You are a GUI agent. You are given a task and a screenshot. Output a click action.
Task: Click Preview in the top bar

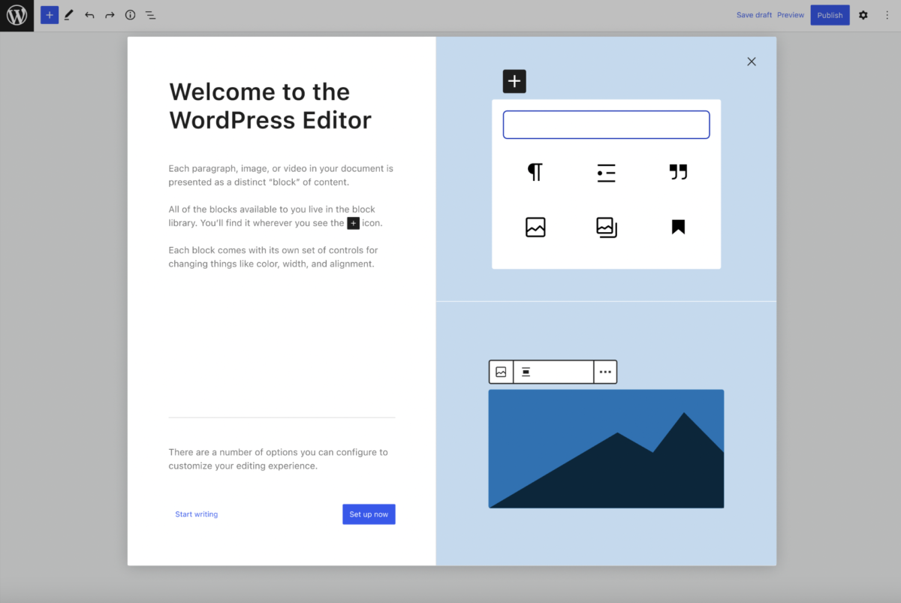(791, 15)
